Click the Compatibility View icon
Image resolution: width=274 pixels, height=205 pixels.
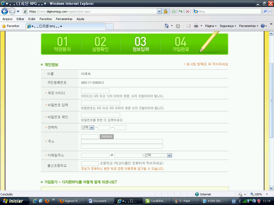point(173,11)
